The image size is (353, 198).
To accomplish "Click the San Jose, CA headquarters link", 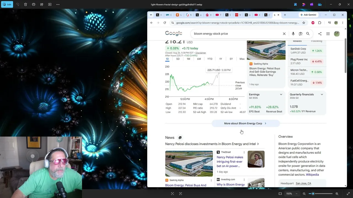I will click(x=303, y=183).
